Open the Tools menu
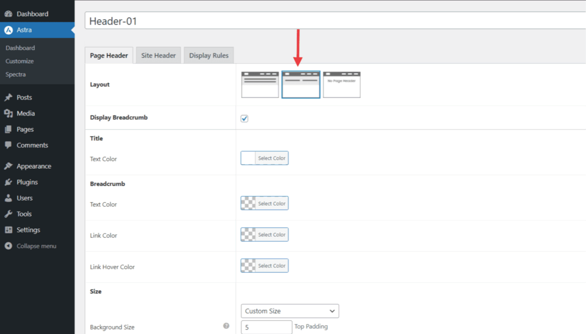Image resolution: width=586 pixels, height=334 pixels. [37, 214]
